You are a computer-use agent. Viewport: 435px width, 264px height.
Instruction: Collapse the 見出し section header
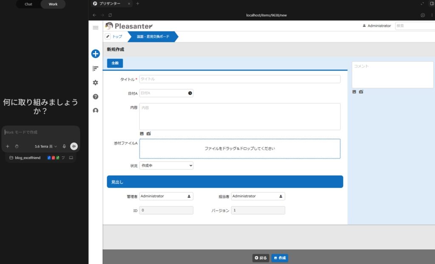click(x=225, y=182)
